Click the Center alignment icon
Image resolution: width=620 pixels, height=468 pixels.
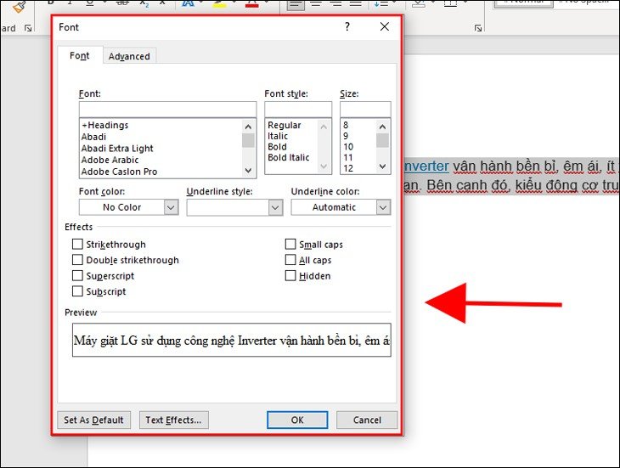click(x=316, y=4)
